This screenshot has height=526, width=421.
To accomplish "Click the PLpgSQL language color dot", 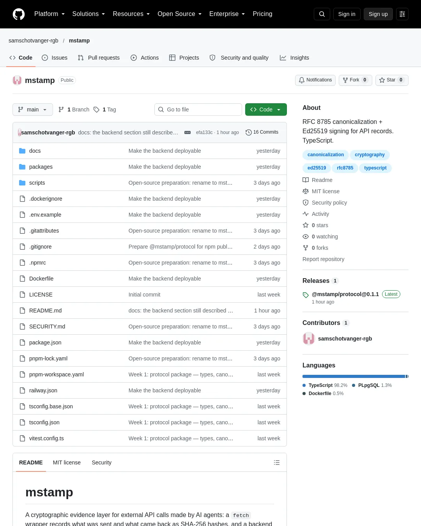I will click(x=354, y=385).
